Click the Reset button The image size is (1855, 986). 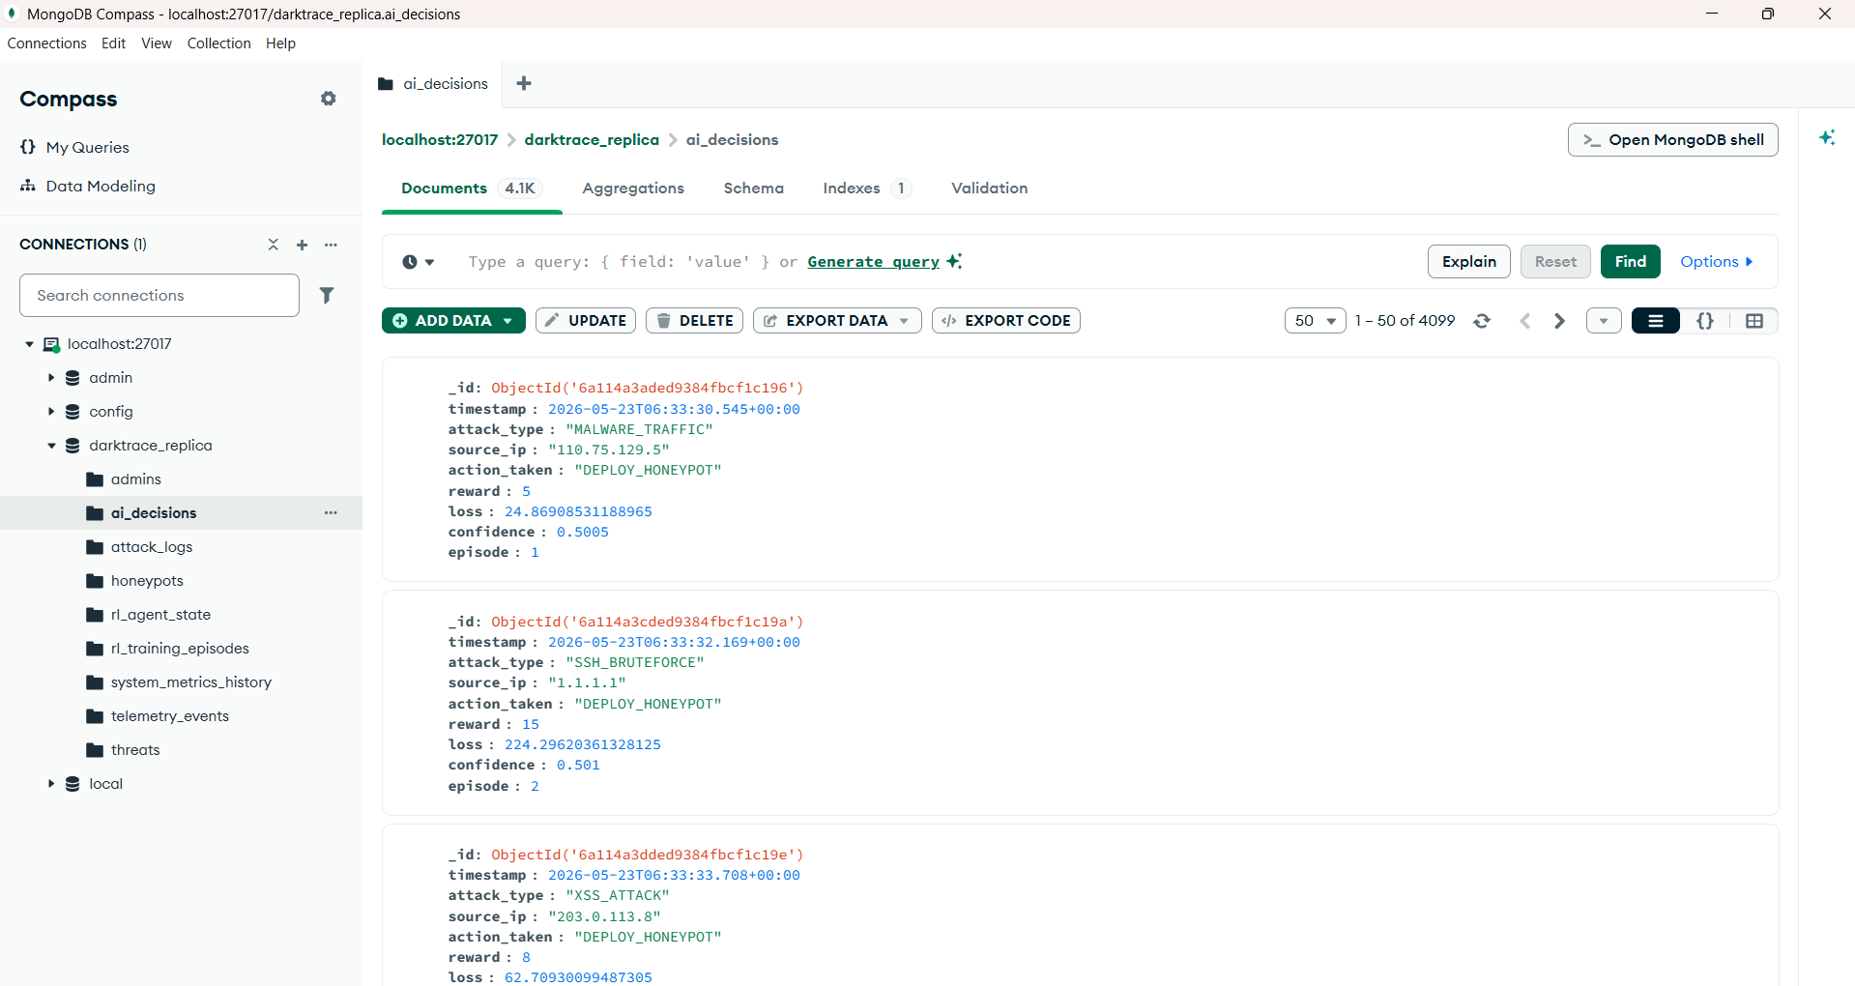(1555, 262)
